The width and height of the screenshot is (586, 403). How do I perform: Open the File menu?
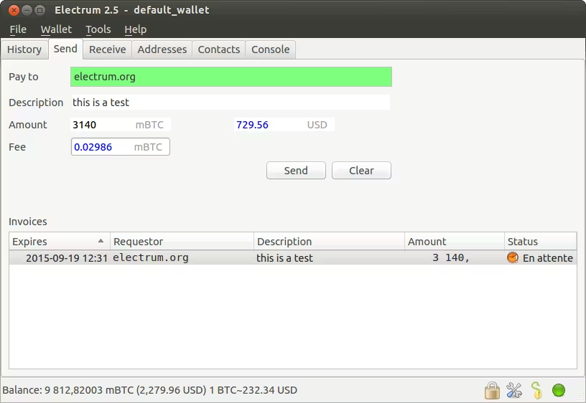pyautogui.click(x=18, y=29)
